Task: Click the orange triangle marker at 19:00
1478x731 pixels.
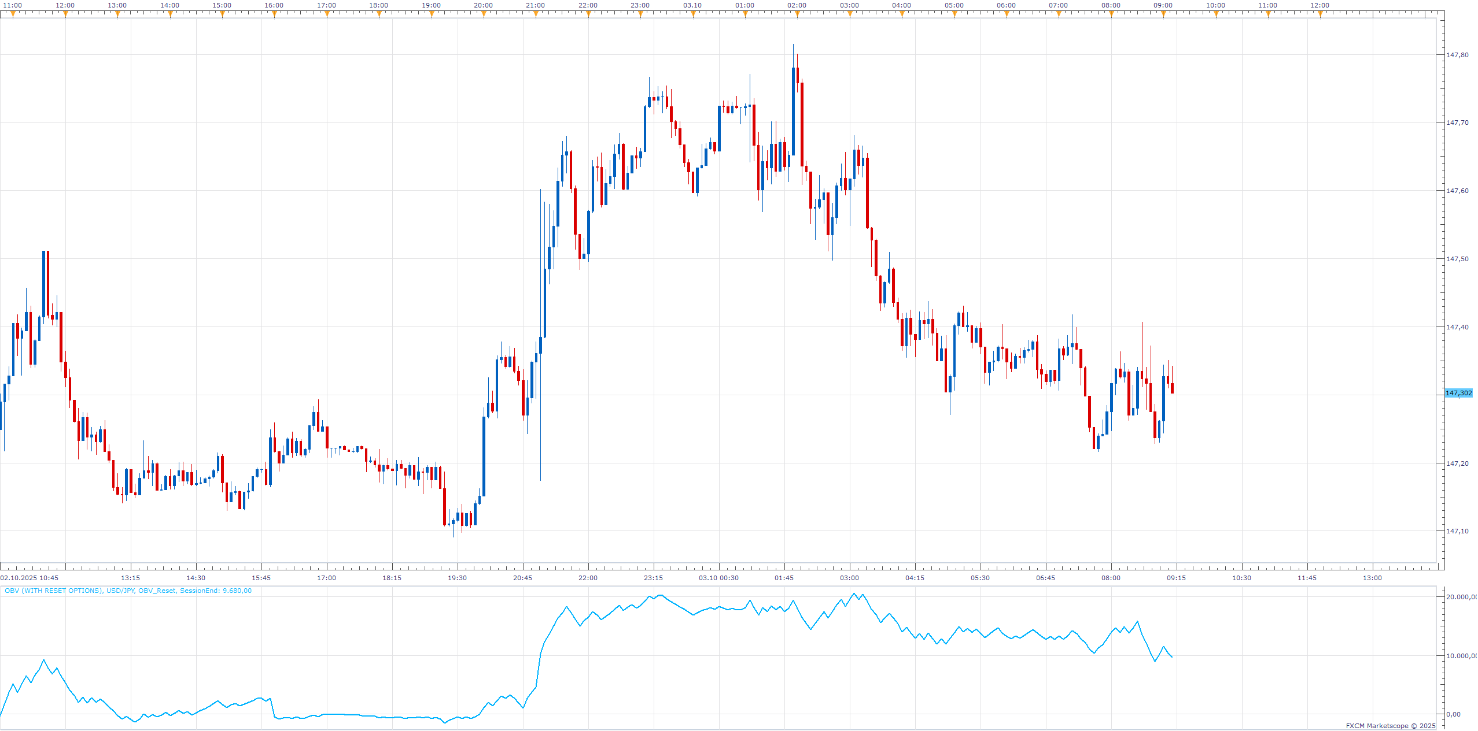Action: click(x=432, y=14)
